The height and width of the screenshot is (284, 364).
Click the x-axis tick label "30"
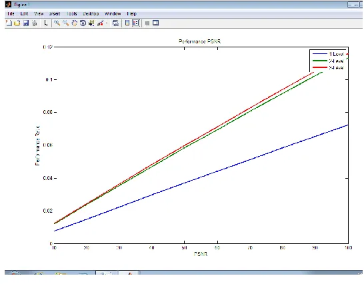(119, 248)
